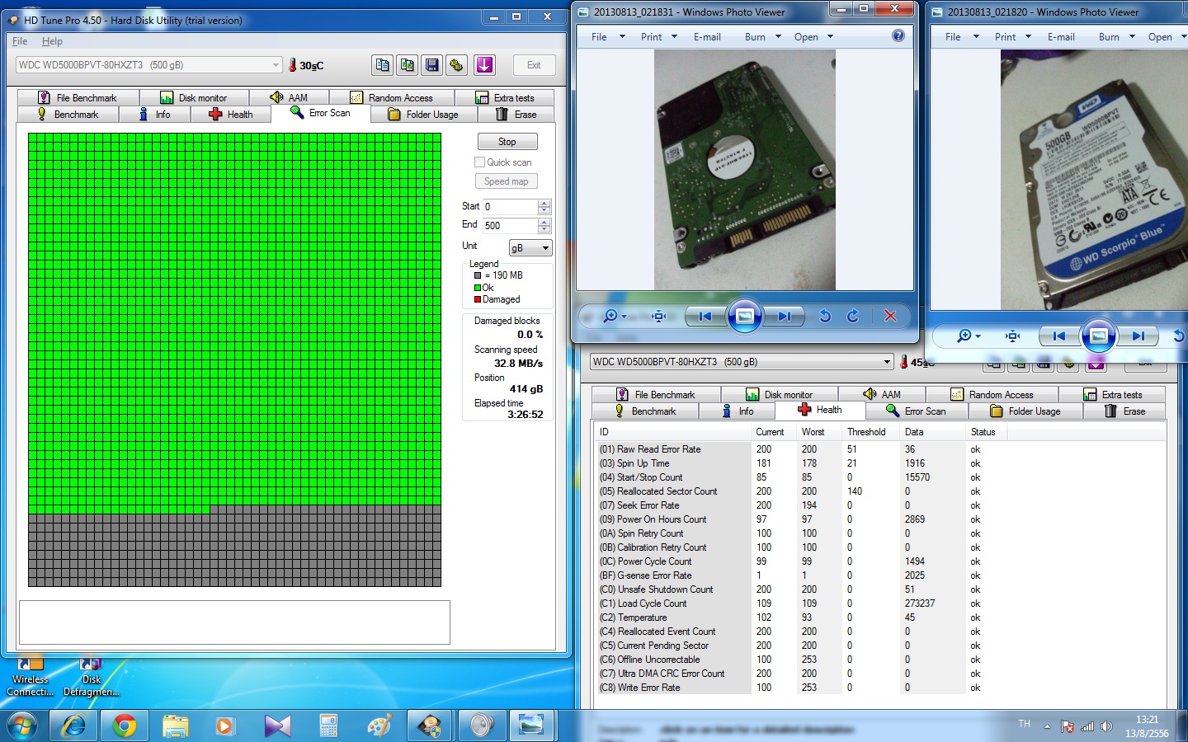
Task: Click the Erase tab in front HD Tune
Action: (x=516, y=115)
